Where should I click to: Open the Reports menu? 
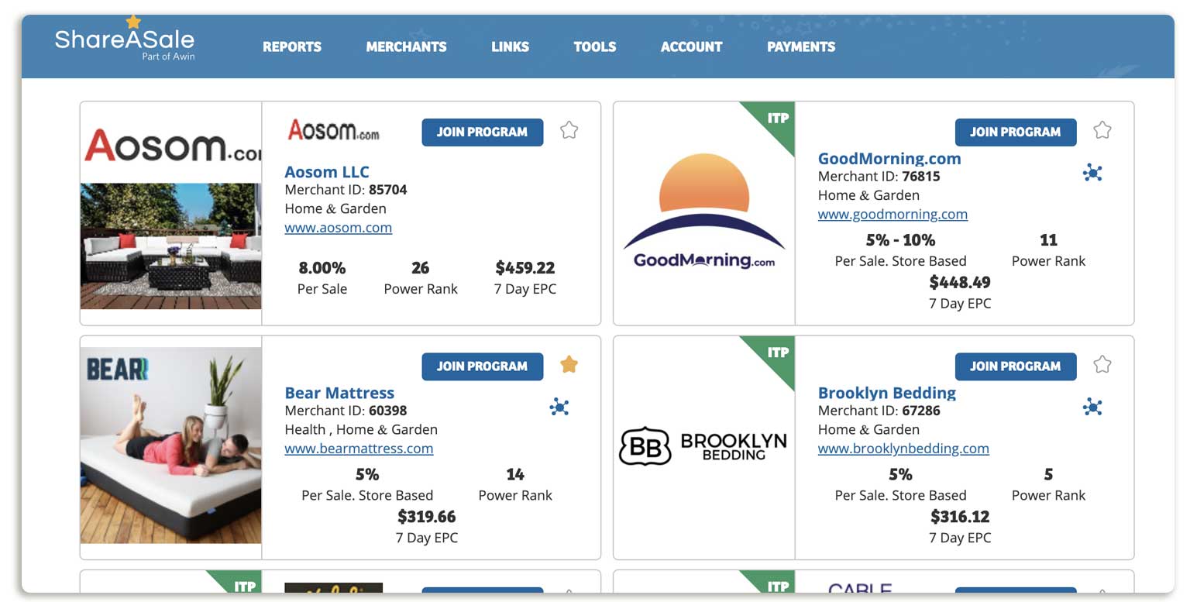click(292, 46)
